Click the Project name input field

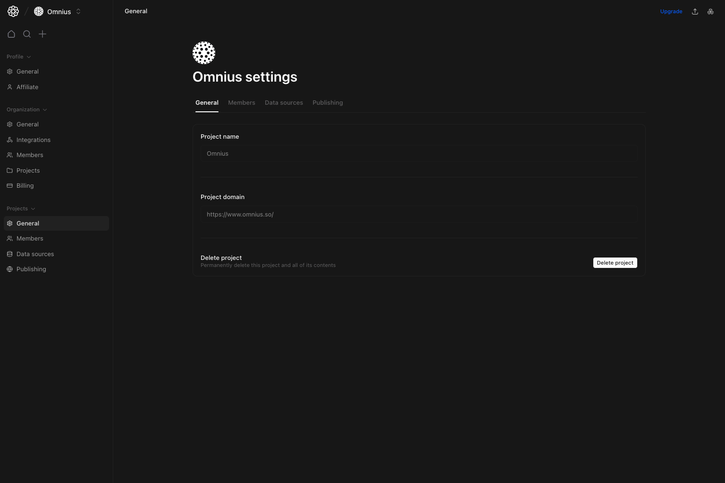tap(419, 153)
